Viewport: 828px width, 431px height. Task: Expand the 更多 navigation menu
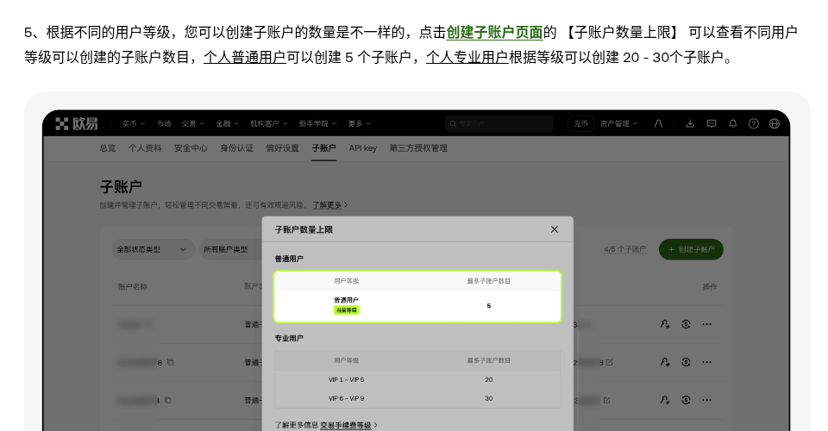(359, 123)
